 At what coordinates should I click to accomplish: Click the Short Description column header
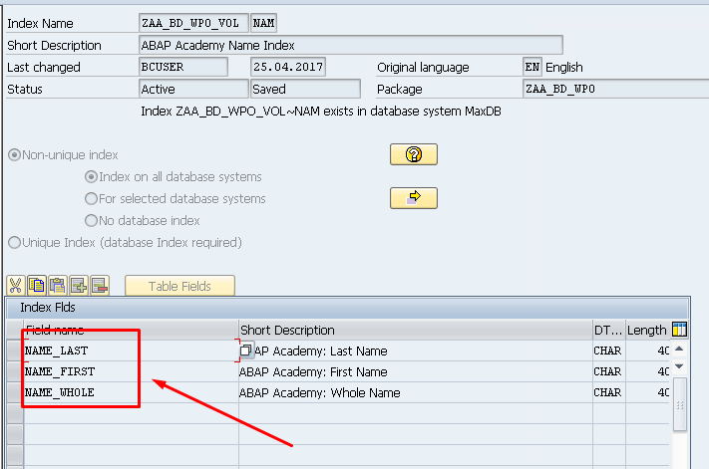pos(416,330)
